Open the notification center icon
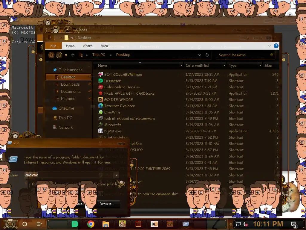 point(294,225)
